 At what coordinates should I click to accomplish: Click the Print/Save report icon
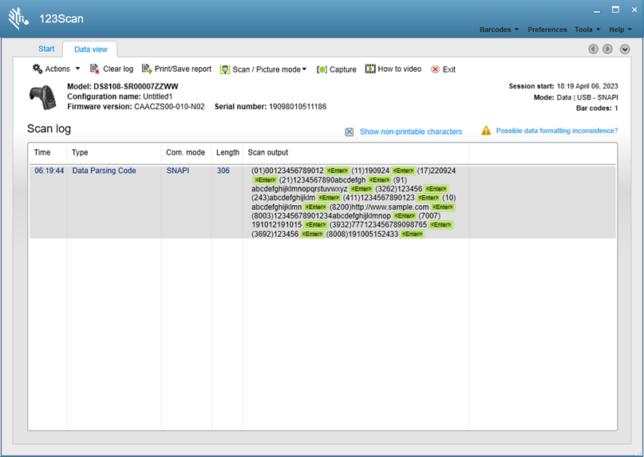(147, 69)
